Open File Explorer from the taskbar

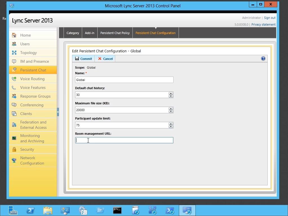point(48,210)
